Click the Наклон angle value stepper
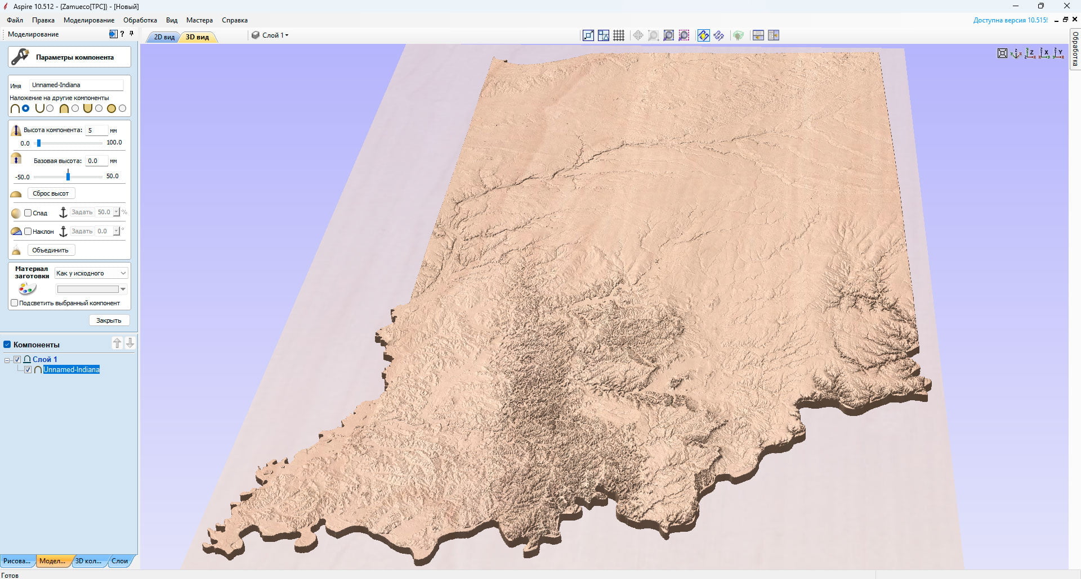 (x=117, y=232)
